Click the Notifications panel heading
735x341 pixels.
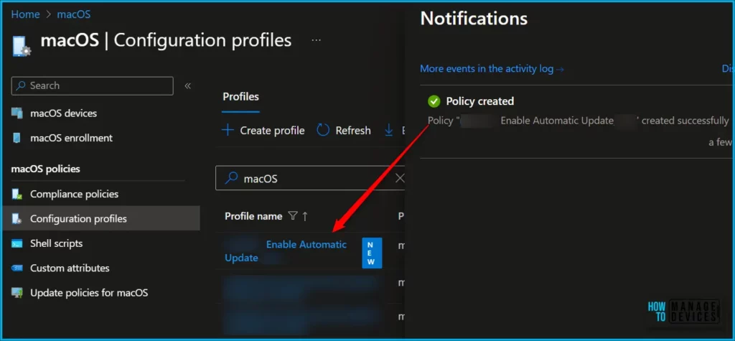pyautogui.click(x=474, y=18)
